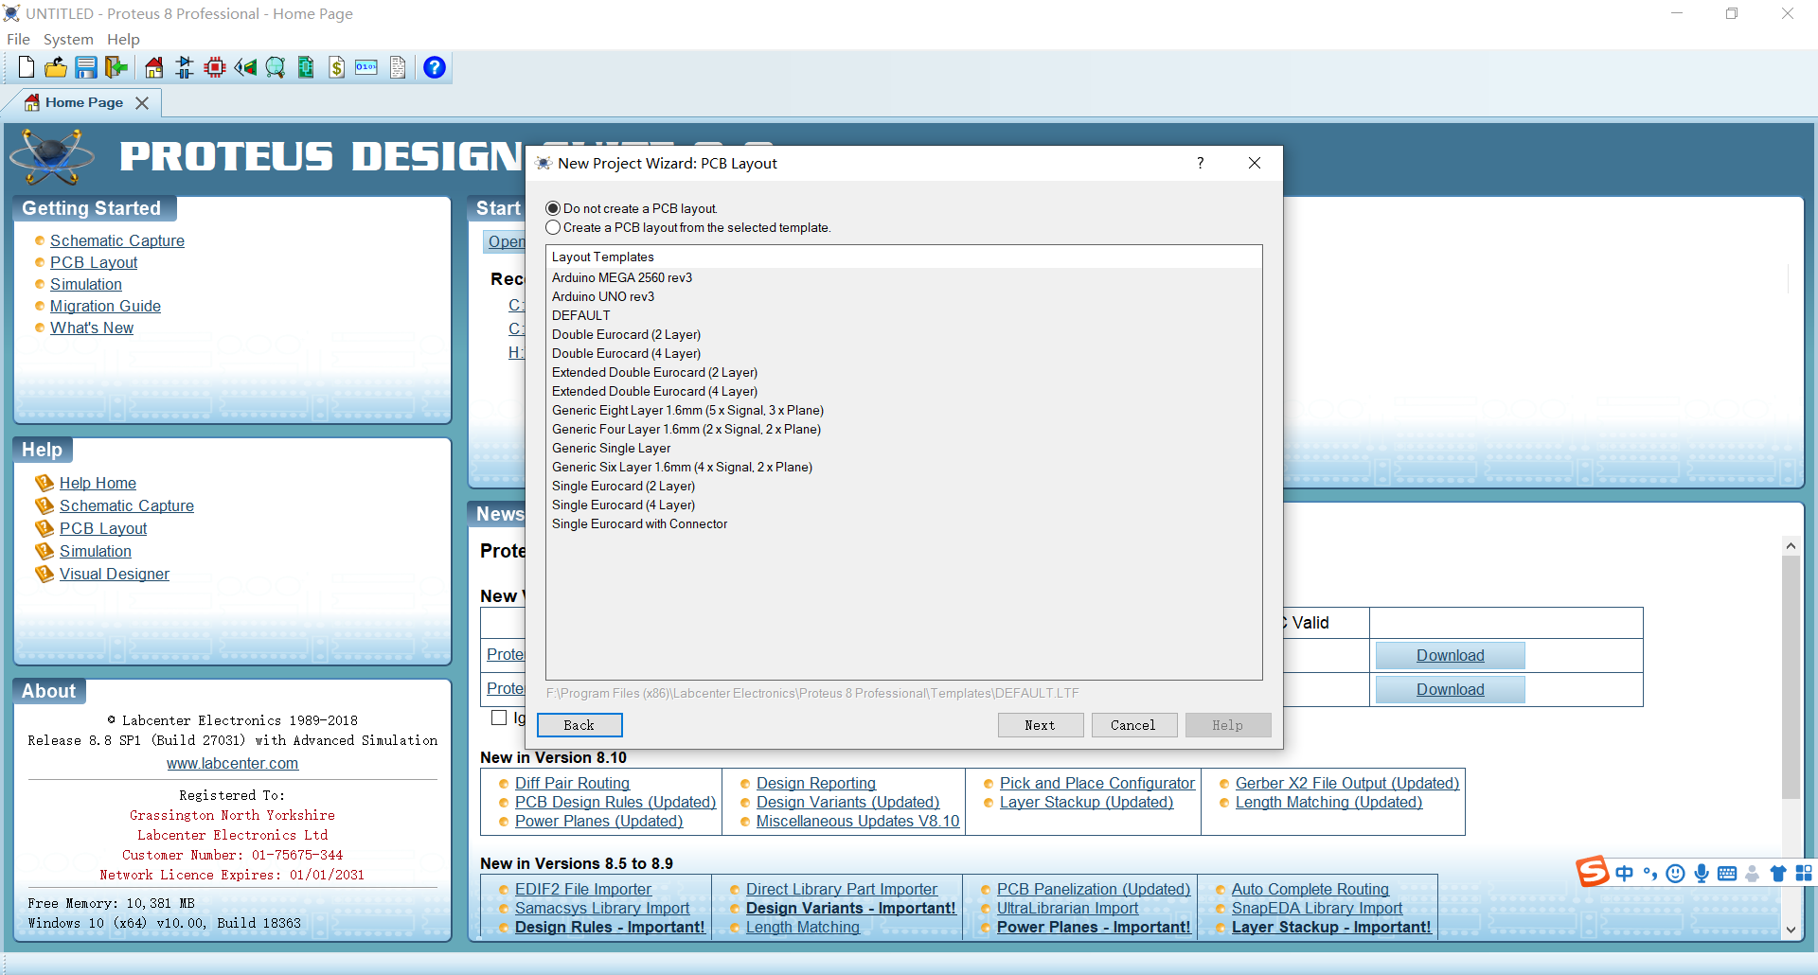Click the Close Project door icon
The width and height of the screenshot is (1818, 975).
pos(116,67)
